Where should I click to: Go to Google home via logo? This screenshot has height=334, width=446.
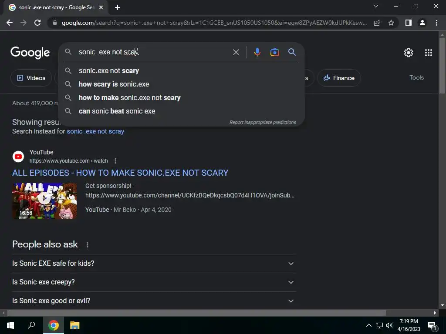30,53
